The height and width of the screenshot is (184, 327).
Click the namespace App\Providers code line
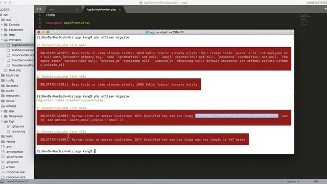(67, 23)
